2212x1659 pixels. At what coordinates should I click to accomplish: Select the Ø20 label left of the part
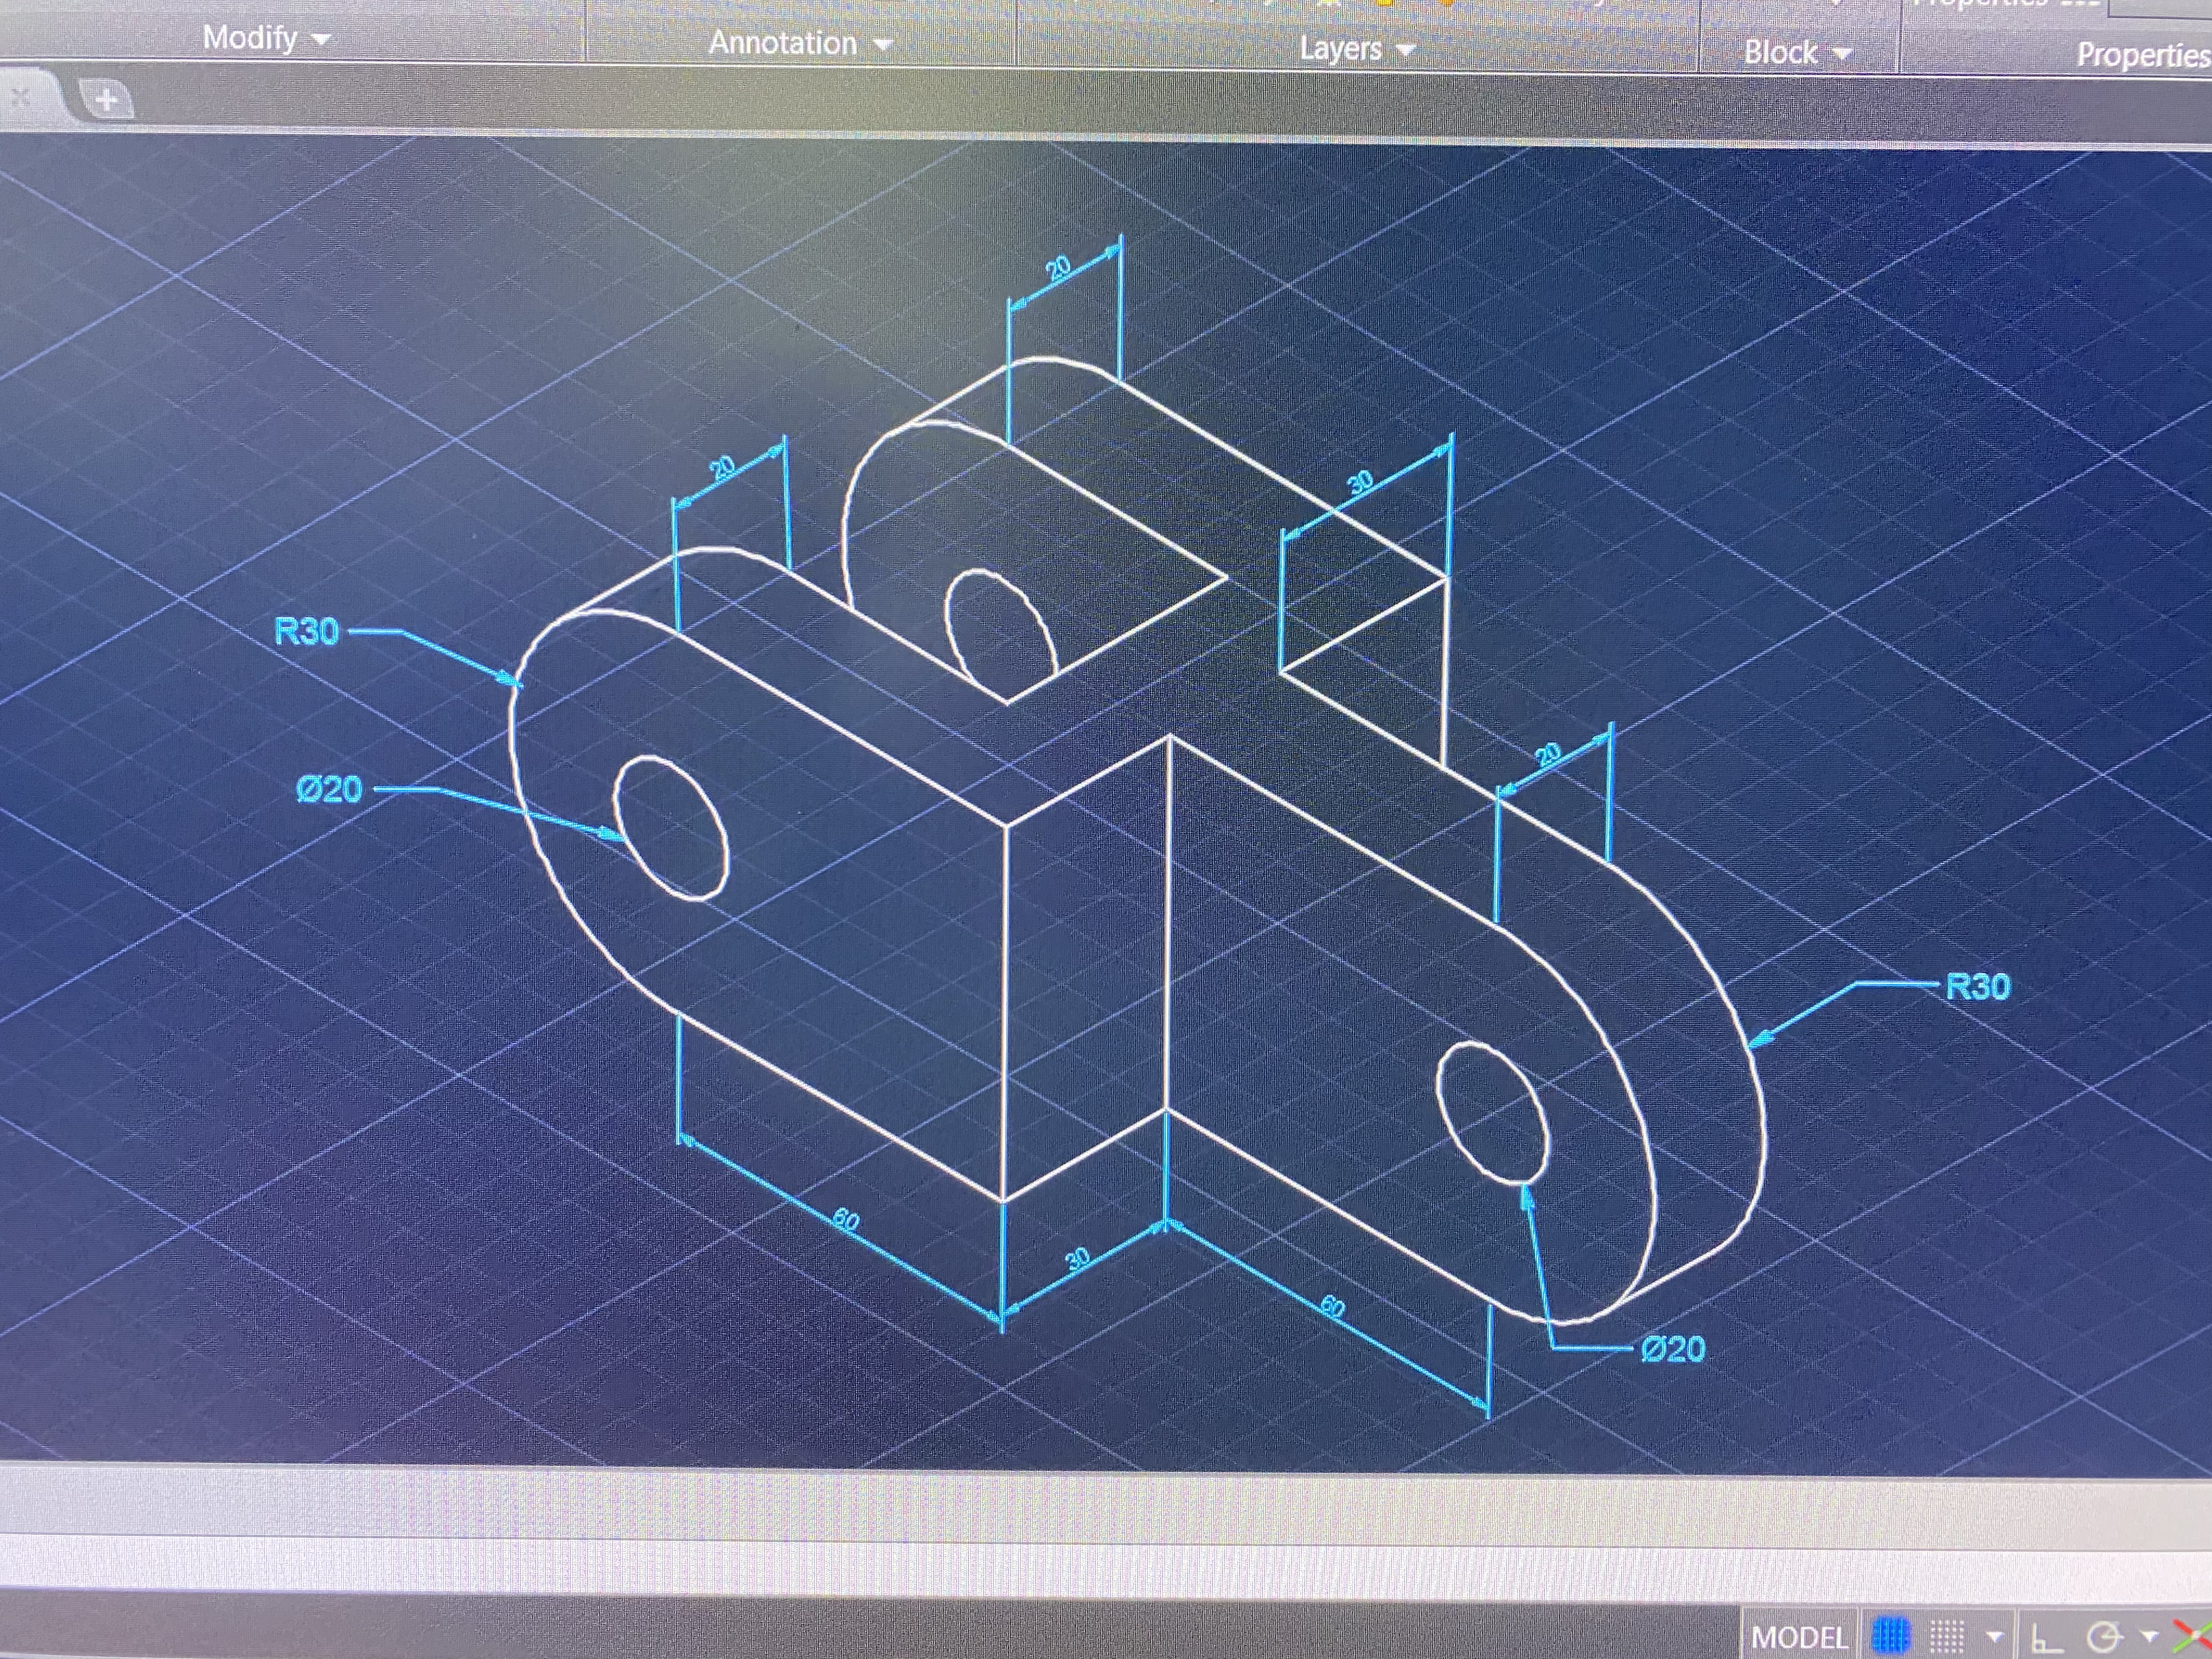329,789
